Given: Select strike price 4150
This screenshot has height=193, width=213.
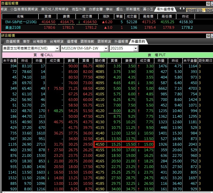Looking at the screenshot, I should click(100, 144).
